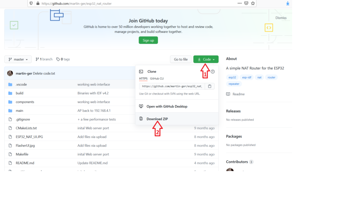The height and width of the screenshot is (205, 364).
Task: Click '+ a few performance tests' commit message
Action: click(x=97, y=119)
